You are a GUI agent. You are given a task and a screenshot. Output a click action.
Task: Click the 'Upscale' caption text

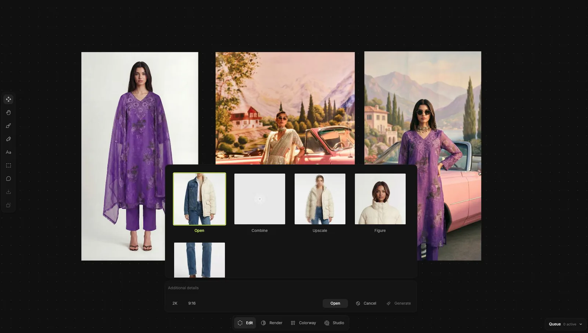pyautogui.click(x=320, y=231)
